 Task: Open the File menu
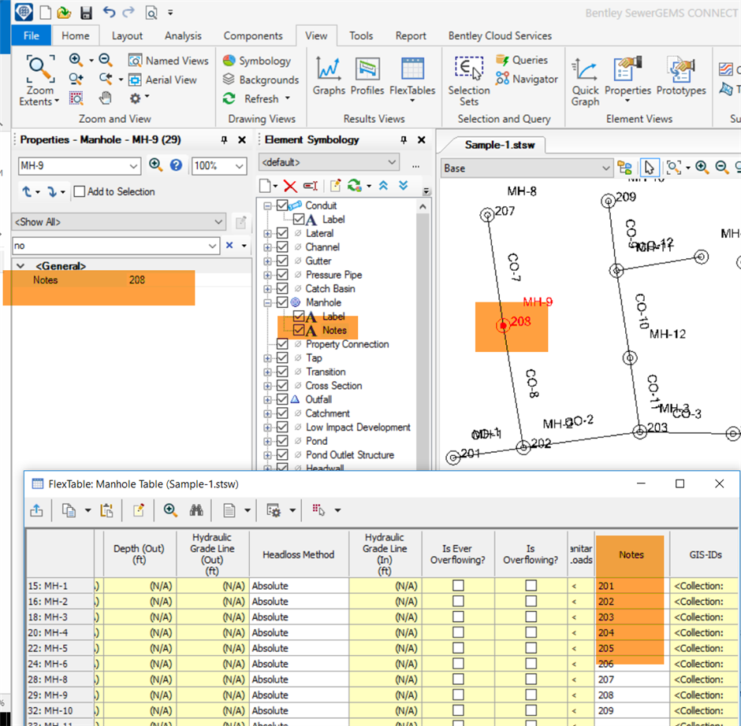[x=32, y=36]
